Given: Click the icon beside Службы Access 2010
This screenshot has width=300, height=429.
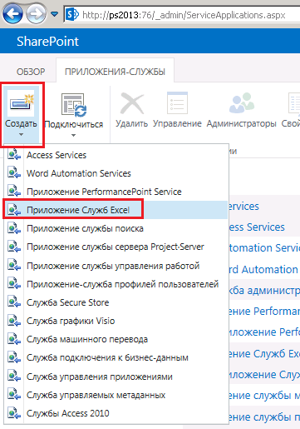Looking at the screenshot, I should point(14,413).
